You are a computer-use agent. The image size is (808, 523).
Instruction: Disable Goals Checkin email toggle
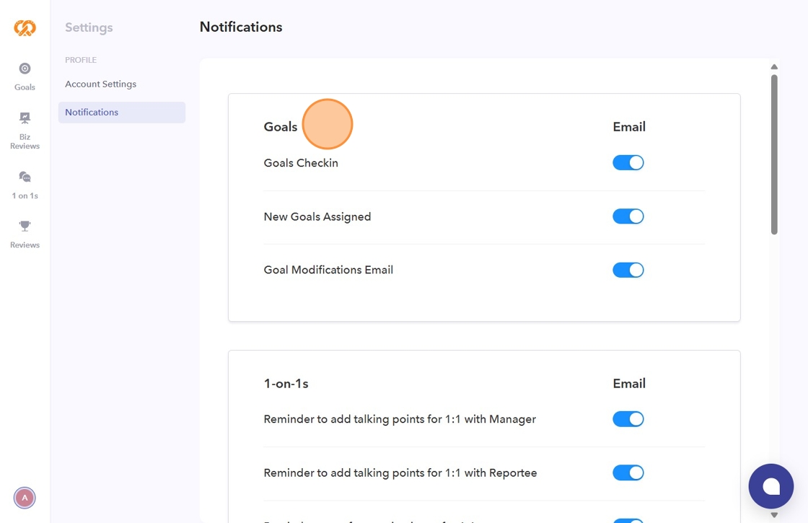coord(628,163)
